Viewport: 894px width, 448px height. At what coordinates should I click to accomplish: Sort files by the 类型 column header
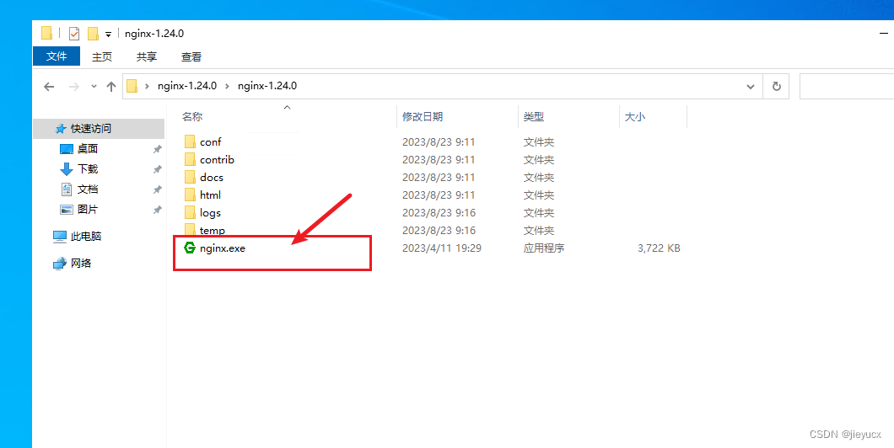pyautogui.click(x=534, y=117)
